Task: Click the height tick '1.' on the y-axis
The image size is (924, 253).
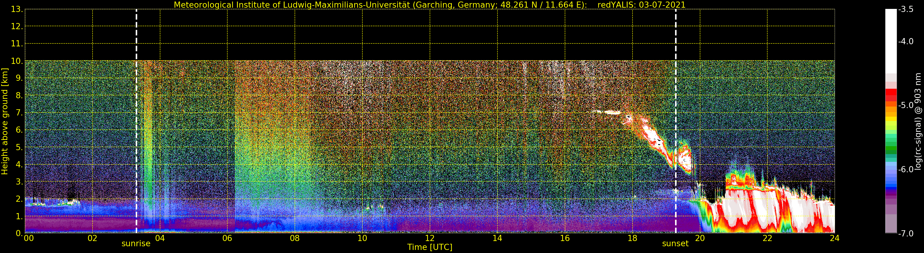Action: click(19, 216)
